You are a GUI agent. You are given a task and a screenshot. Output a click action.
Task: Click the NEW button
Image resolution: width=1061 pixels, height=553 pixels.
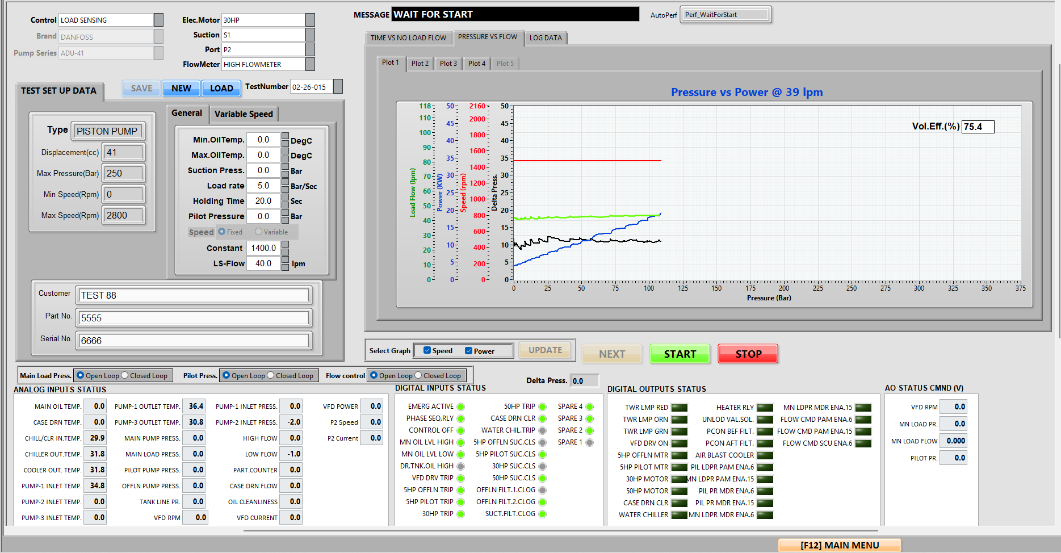click(x=181, y=89)
